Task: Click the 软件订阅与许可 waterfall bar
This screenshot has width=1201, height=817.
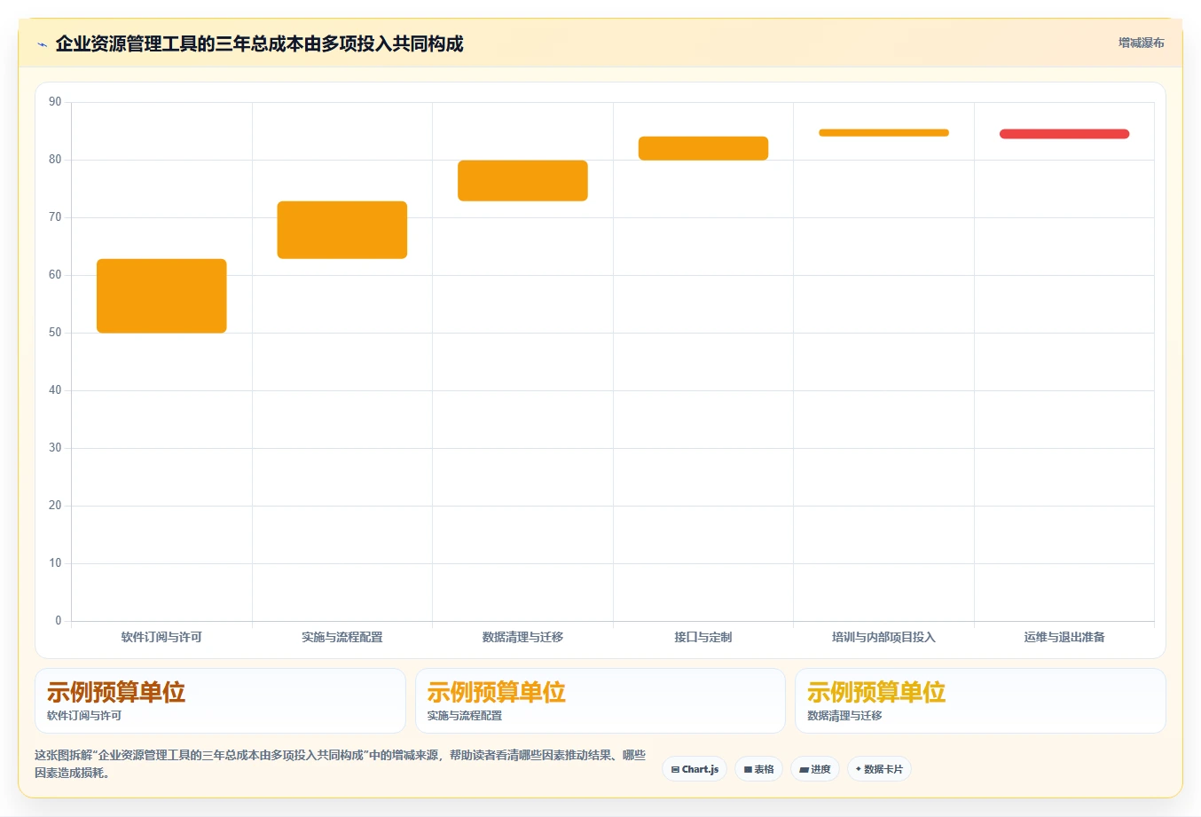Action: click(x=161, y=296)
